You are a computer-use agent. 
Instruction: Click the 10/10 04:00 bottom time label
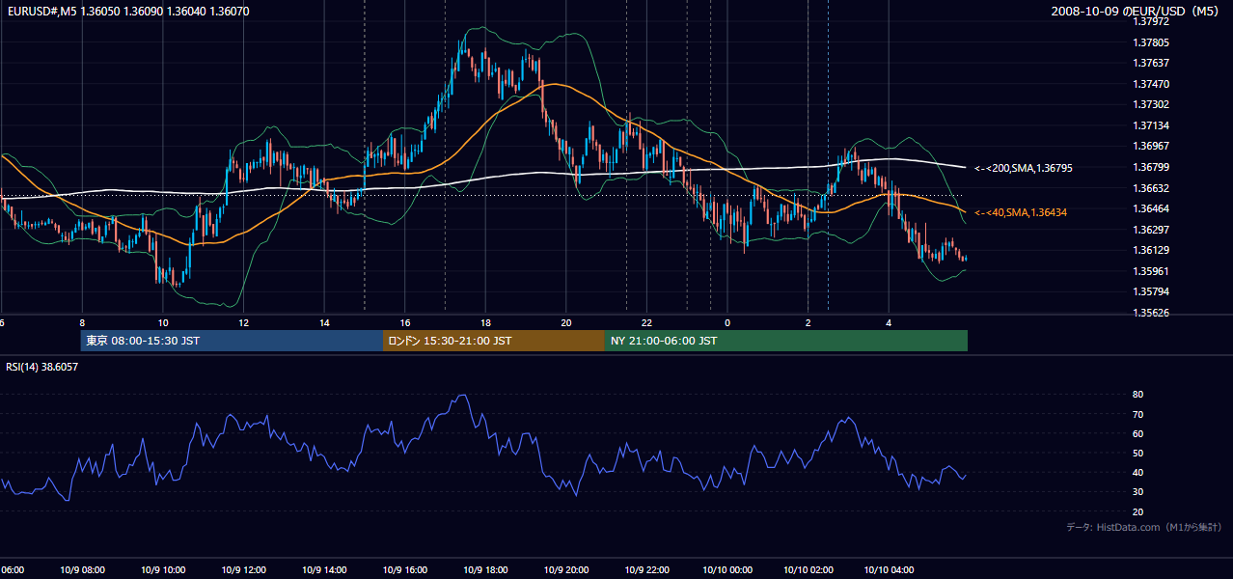889,569
